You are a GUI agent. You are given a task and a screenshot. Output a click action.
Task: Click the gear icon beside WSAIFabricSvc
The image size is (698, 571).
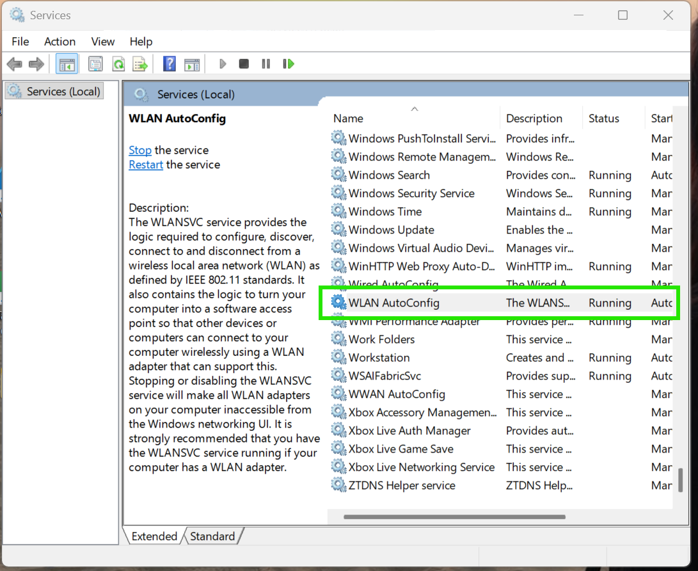[x=338, y=376]
